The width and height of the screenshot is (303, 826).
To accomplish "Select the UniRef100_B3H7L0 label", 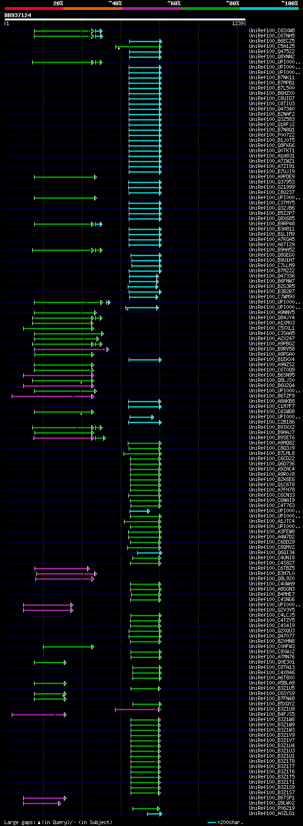I will 272,574.
